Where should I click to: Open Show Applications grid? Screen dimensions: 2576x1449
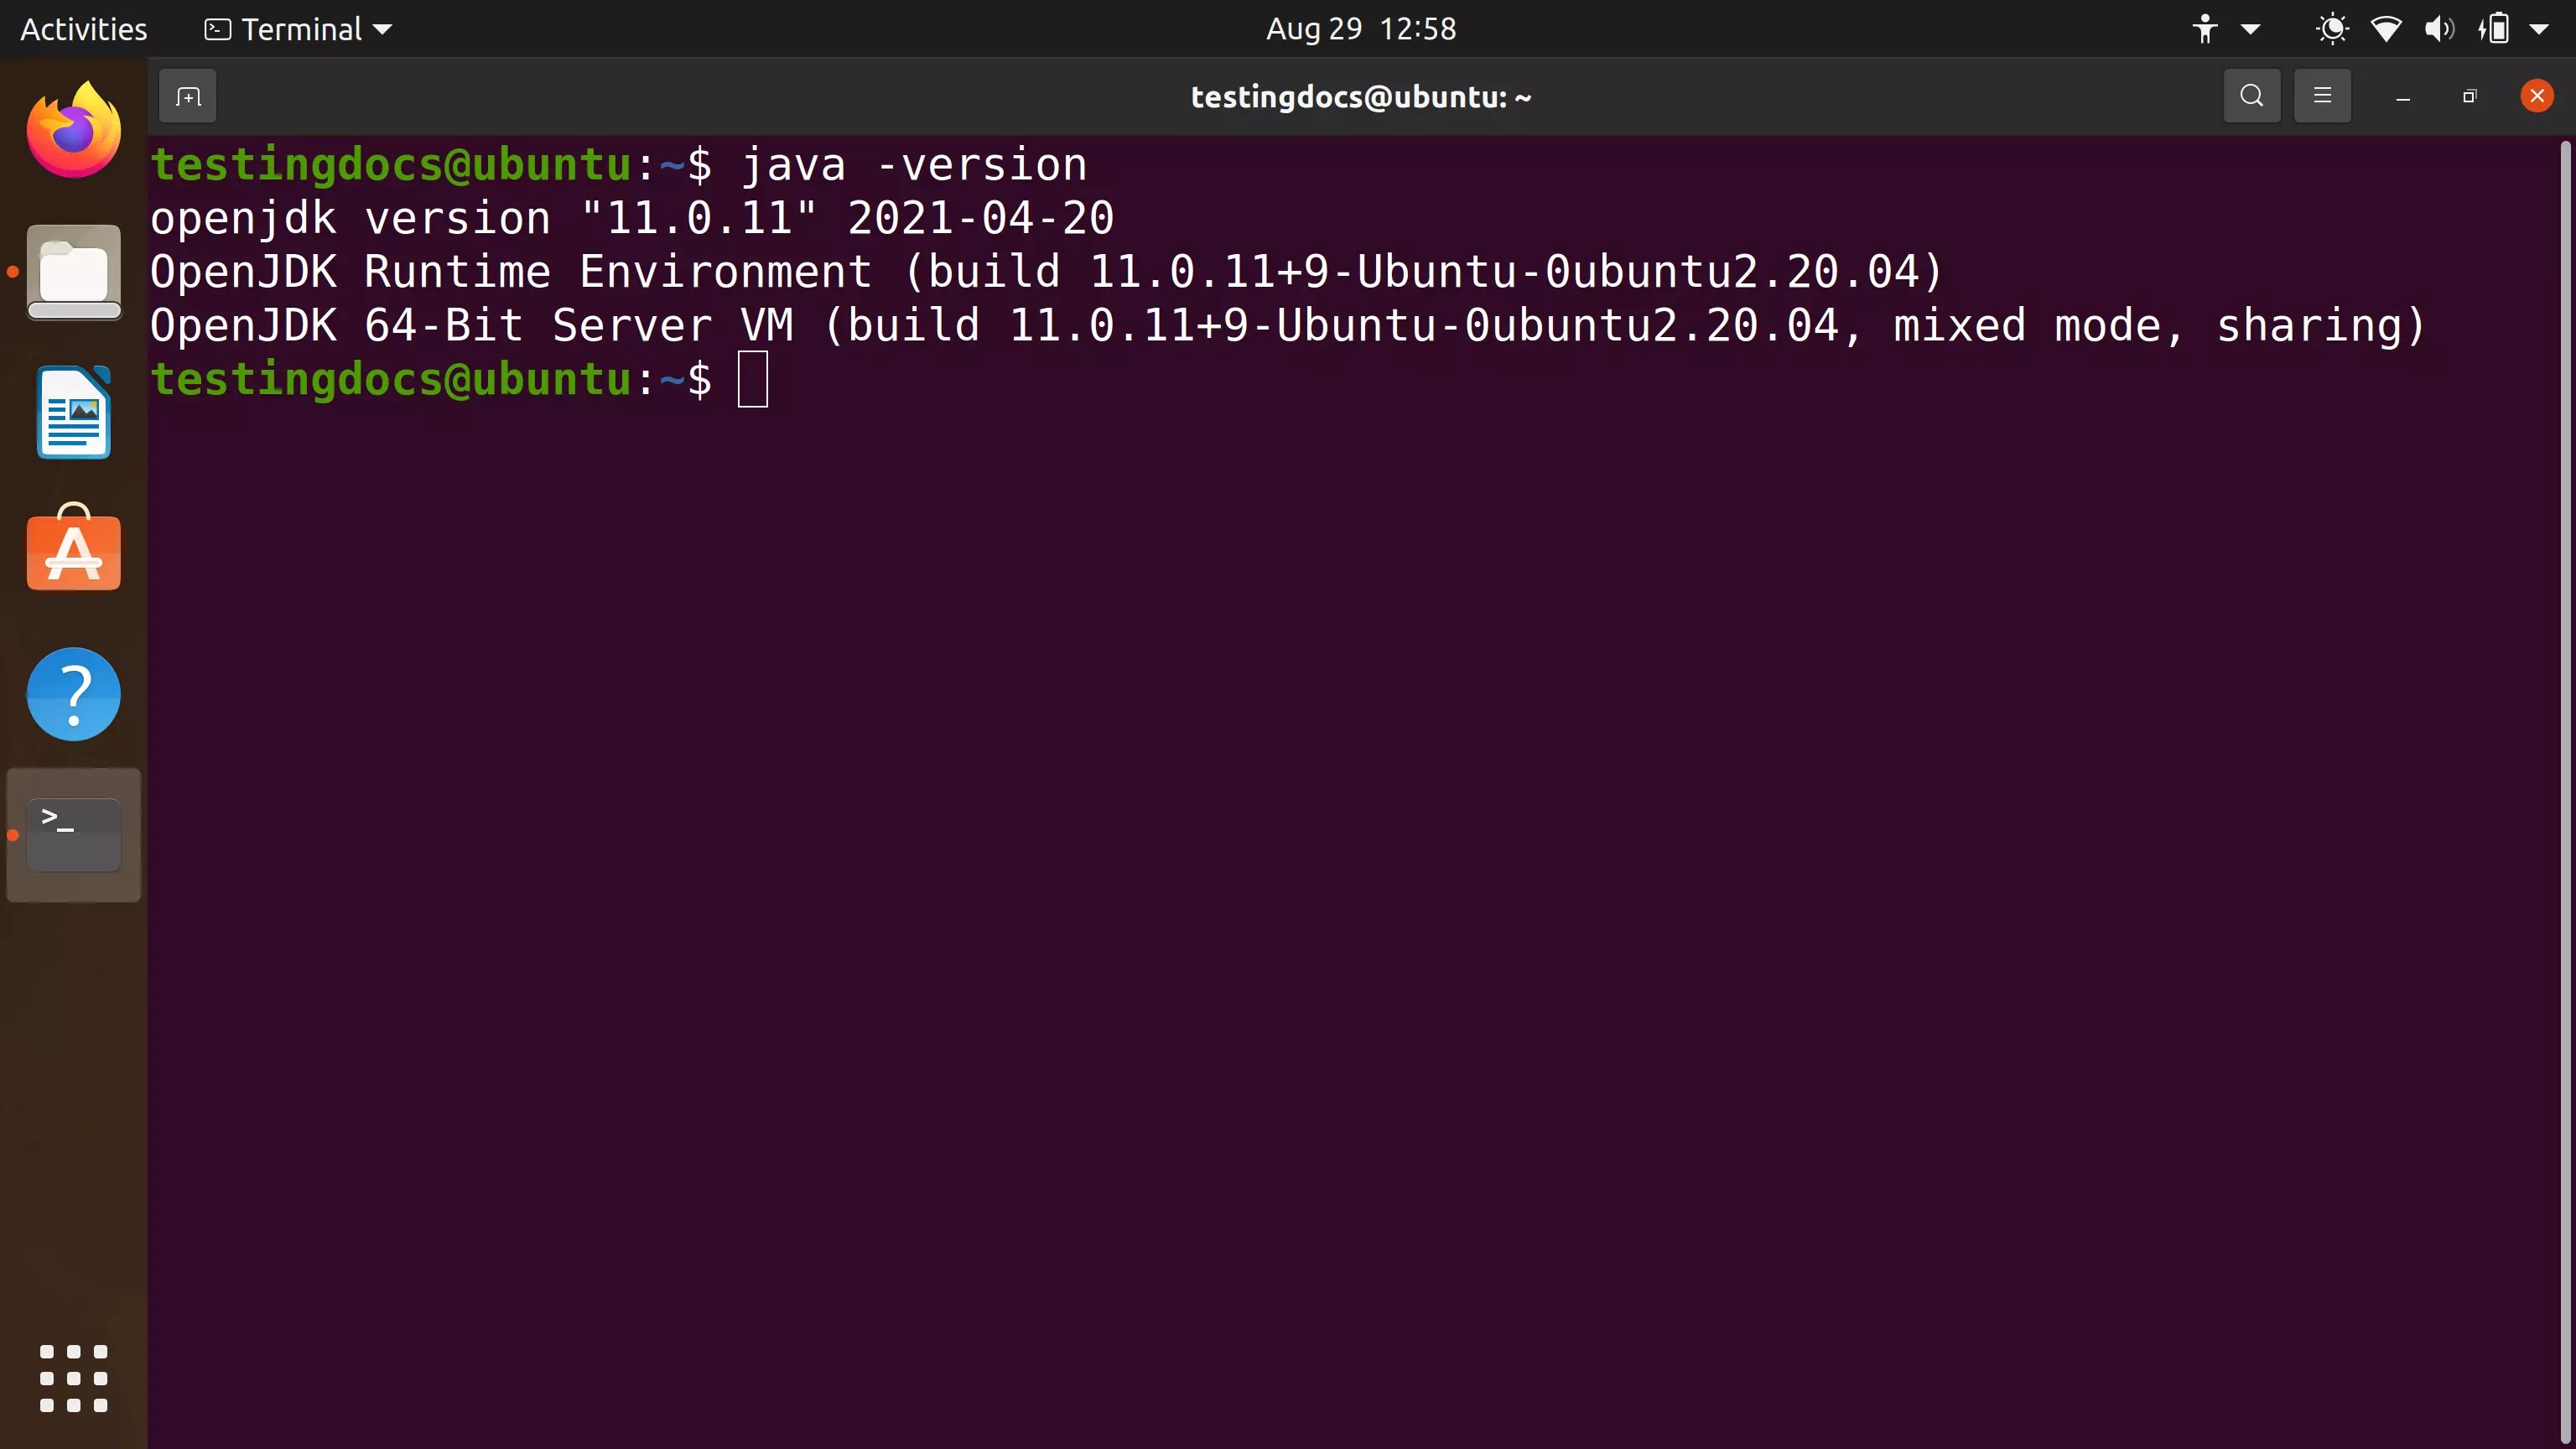pos(73,1380)
